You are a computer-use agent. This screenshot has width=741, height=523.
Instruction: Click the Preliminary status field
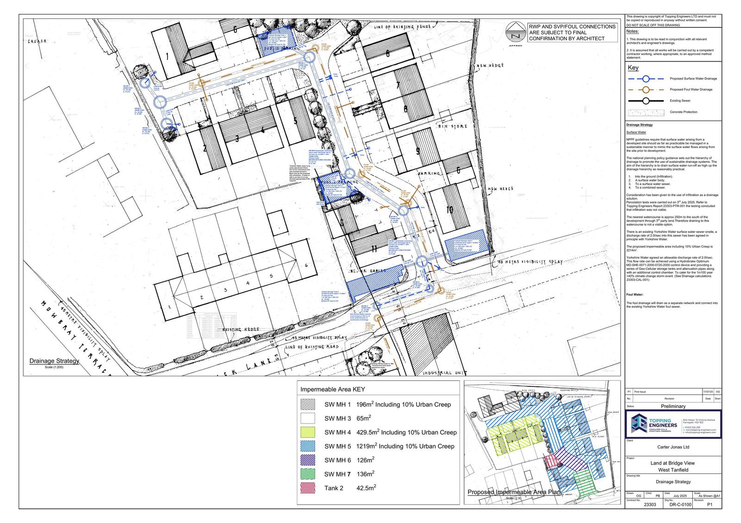(673, 406)
